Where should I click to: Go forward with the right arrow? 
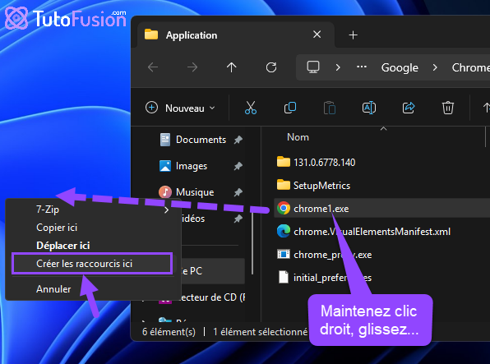click(192, 67)
